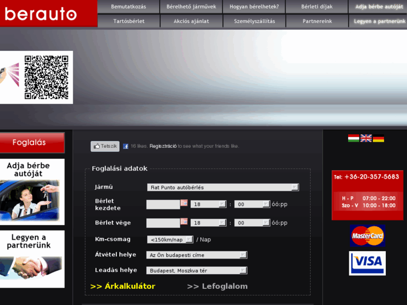Open Hogyan bérelhetek? menu item

point(254,7)
